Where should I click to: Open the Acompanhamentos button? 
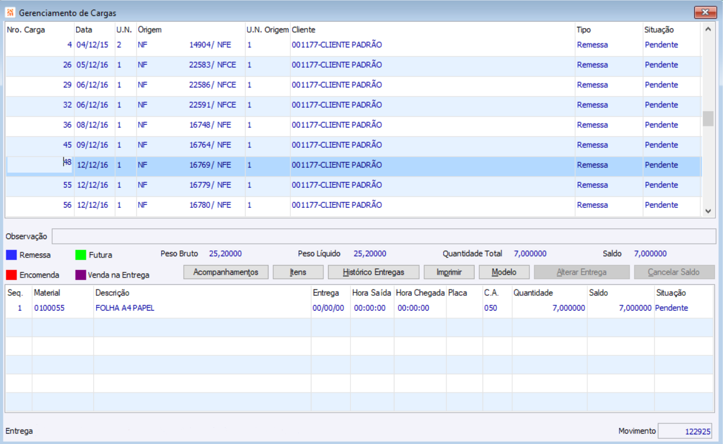click(226, 272)
